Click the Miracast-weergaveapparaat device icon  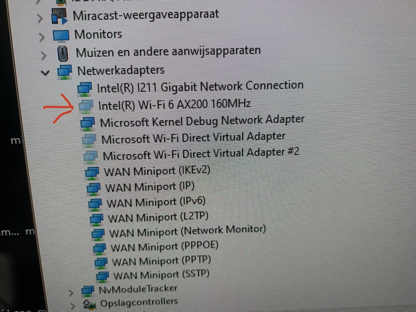click(59, 16)
